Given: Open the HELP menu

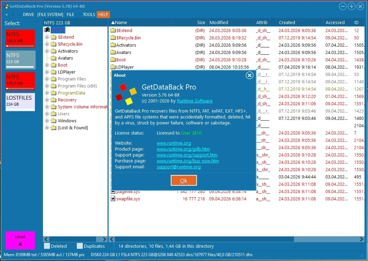Looking at the screenshot, I should (x=103, y=15).
